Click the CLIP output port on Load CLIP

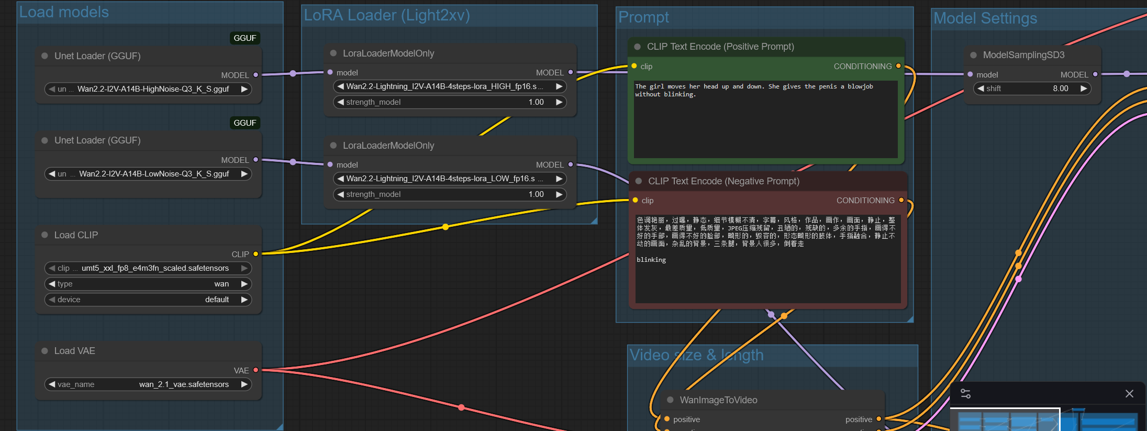coord(255,254)
